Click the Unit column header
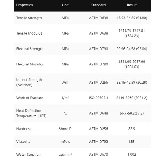The width and height of the screenshot is (165, 165). (x=65, y=5)
